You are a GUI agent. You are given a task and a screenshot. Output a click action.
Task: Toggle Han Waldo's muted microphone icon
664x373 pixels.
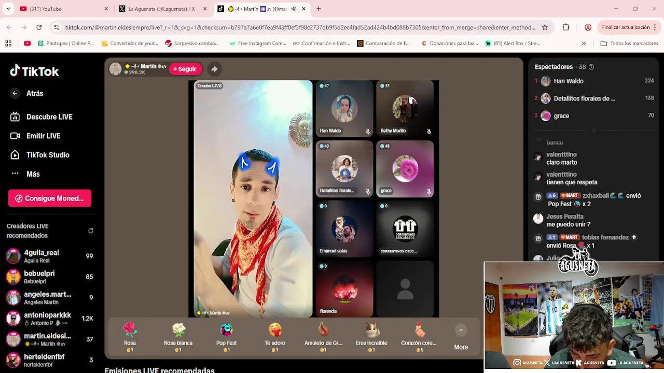tap(368, 132)
